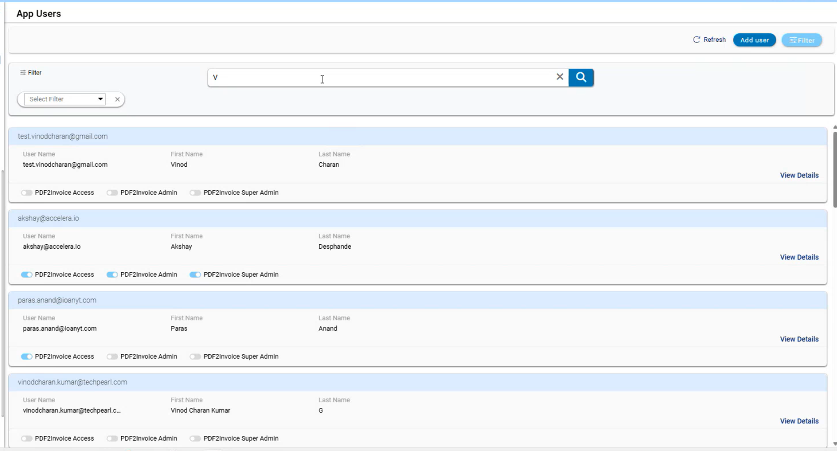Click the magnifying glass search button

(581, 77)
